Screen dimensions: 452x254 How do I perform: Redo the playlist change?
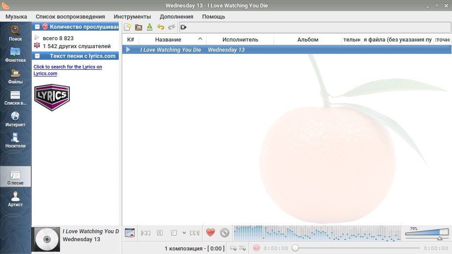[172, 27]
